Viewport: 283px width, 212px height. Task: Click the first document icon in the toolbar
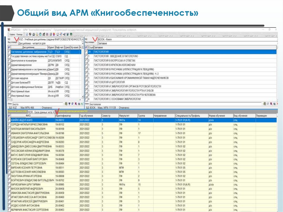(x=27, y=35)
